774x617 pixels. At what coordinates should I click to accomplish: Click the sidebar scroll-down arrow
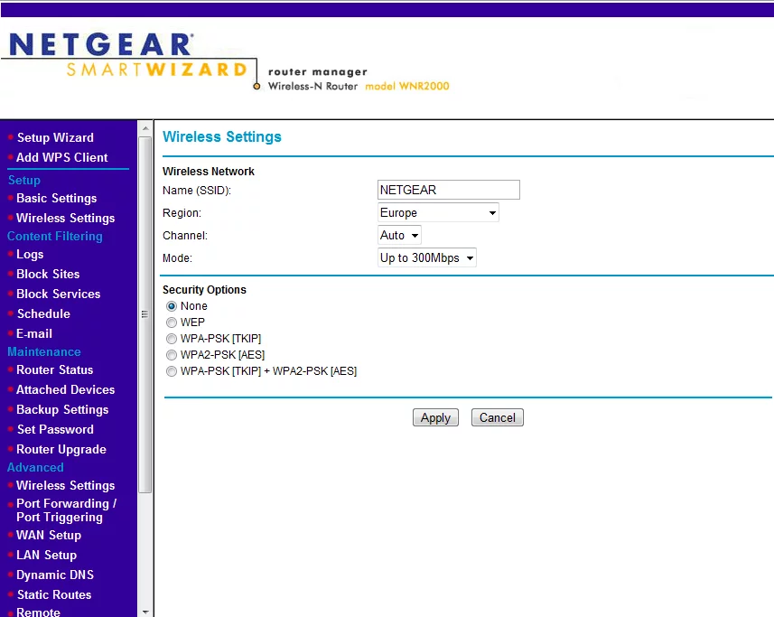pos(145,612)
